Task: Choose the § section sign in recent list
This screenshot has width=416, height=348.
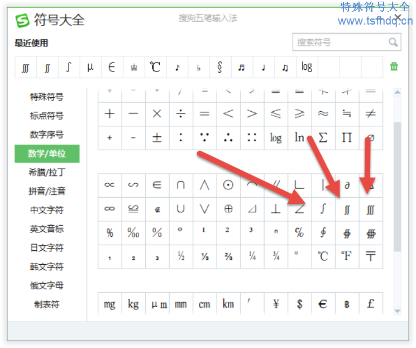Action: point(220,67)
